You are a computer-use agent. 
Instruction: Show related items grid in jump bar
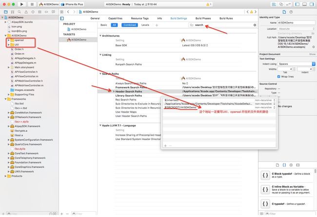61,12
